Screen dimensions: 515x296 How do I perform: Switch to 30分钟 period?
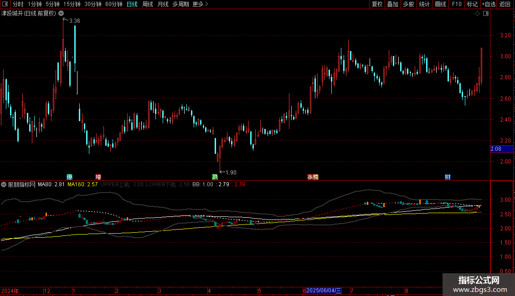pos(93,4)
